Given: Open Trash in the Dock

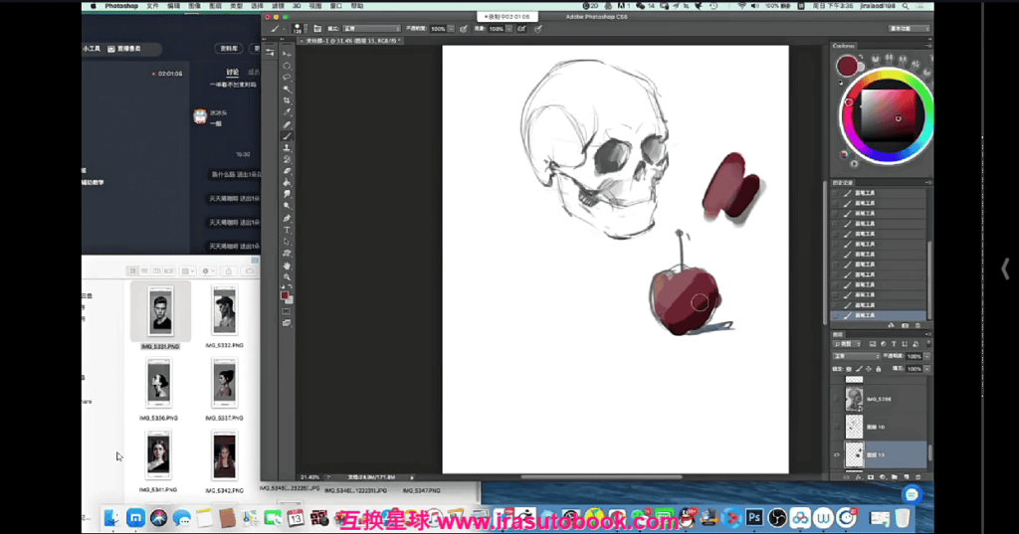Looking at the screenshot, I should 903,518.
